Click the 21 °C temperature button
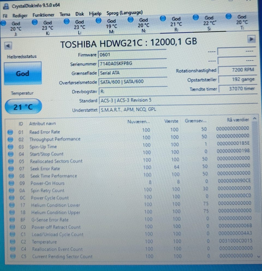 pyautogui.click(x=23, y=107)
